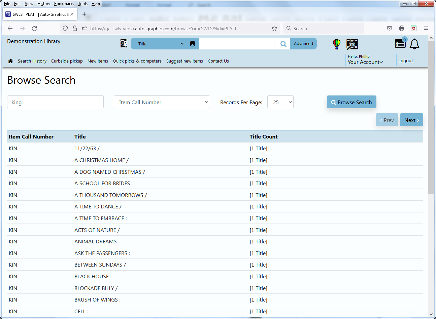Open the title 11/22/63 /
Screen dimensions: 436x319
[x=87, y=149]
